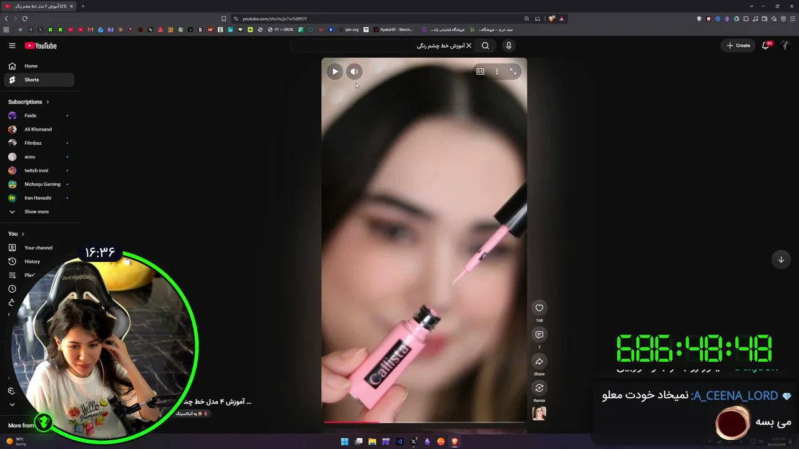Clear the YouTube search text
Viewport: 799px width, 449px height.
pos(469,46)
